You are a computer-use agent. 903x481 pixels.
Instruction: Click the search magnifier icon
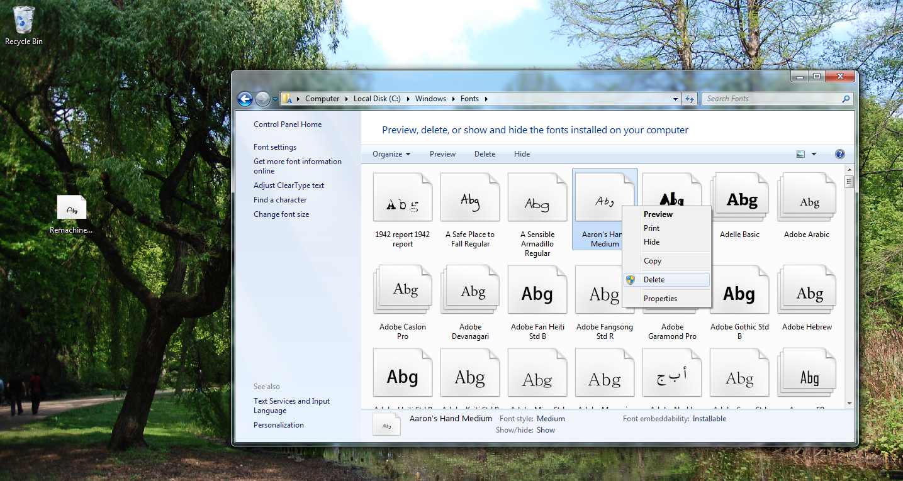click(x=846, y=99)
